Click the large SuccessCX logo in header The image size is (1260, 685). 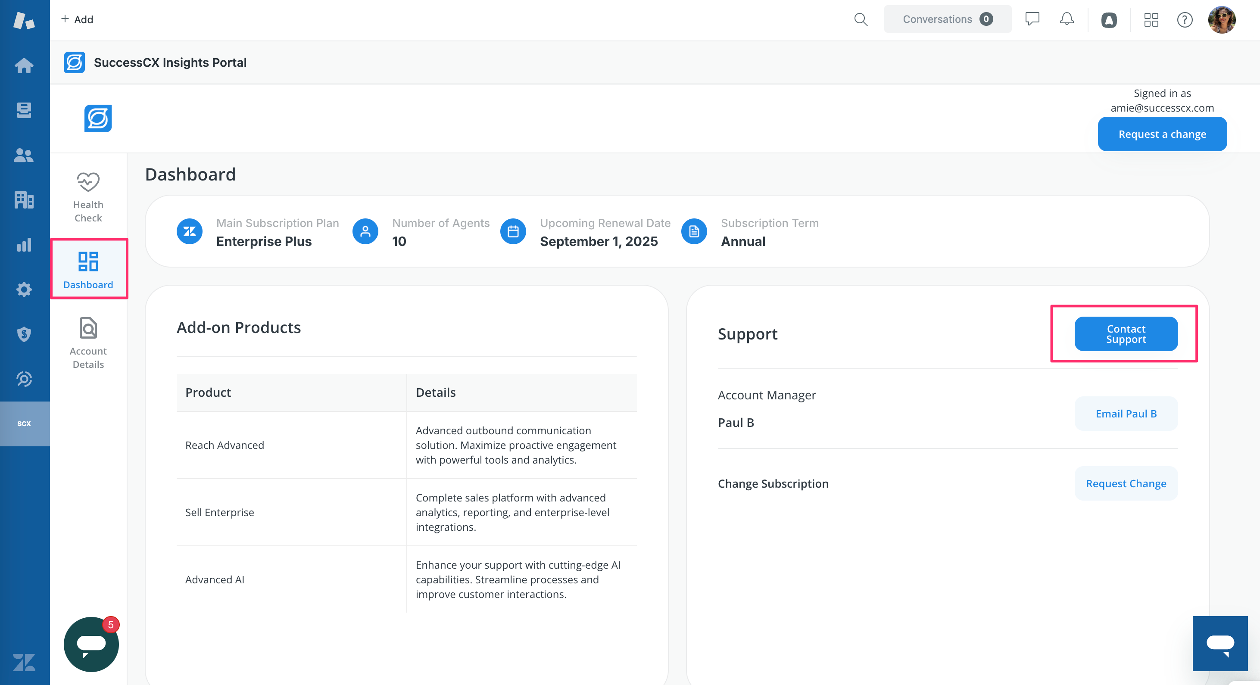click(98, 118)
